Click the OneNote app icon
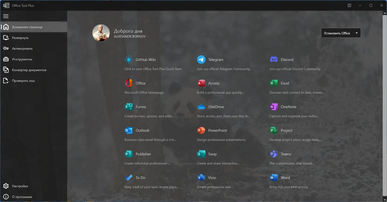 pyautogui.click(x=274, y=107)
